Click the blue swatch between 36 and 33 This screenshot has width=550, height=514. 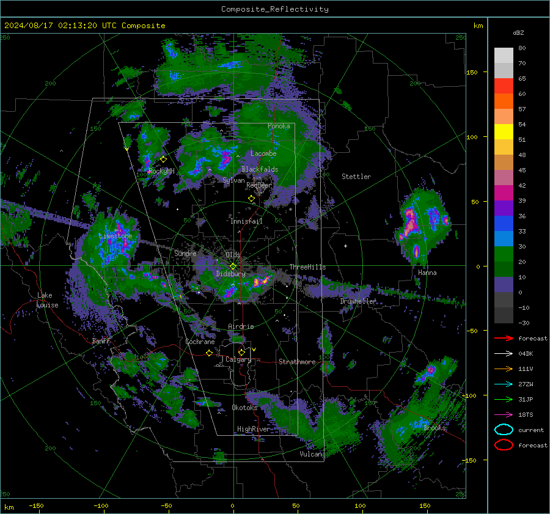504,224
